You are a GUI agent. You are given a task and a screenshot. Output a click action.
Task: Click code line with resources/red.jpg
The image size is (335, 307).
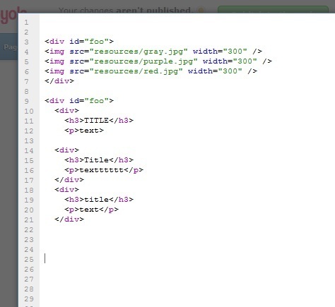pos(151,71)
